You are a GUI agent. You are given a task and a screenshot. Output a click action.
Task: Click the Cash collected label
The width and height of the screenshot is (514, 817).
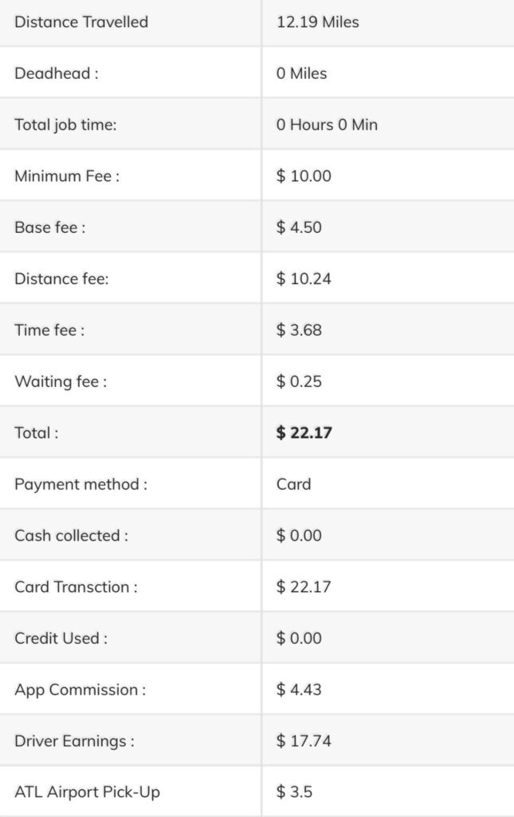tap(71, 535)
